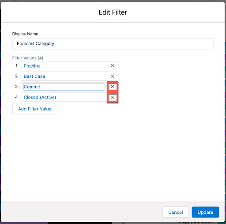Click row number 2 beside Best Case
This screenshot has height=224, width=226.
(16, 76)
